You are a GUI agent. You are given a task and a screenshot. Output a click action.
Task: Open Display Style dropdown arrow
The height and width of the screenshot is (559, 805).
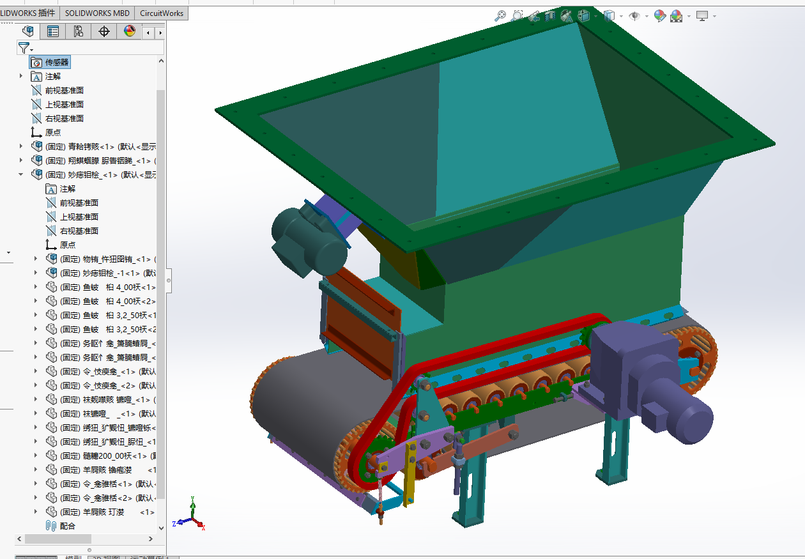620,17
